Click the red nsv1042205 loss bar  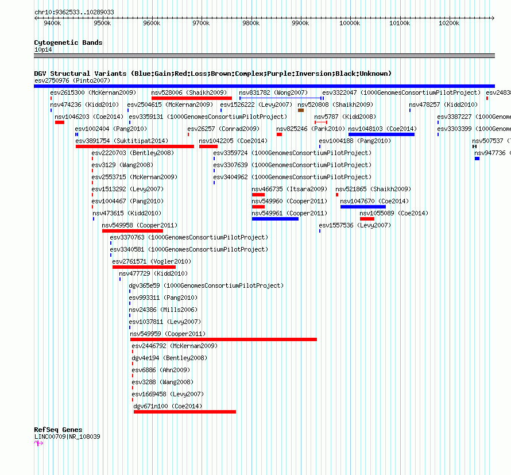tap(208, 146)
